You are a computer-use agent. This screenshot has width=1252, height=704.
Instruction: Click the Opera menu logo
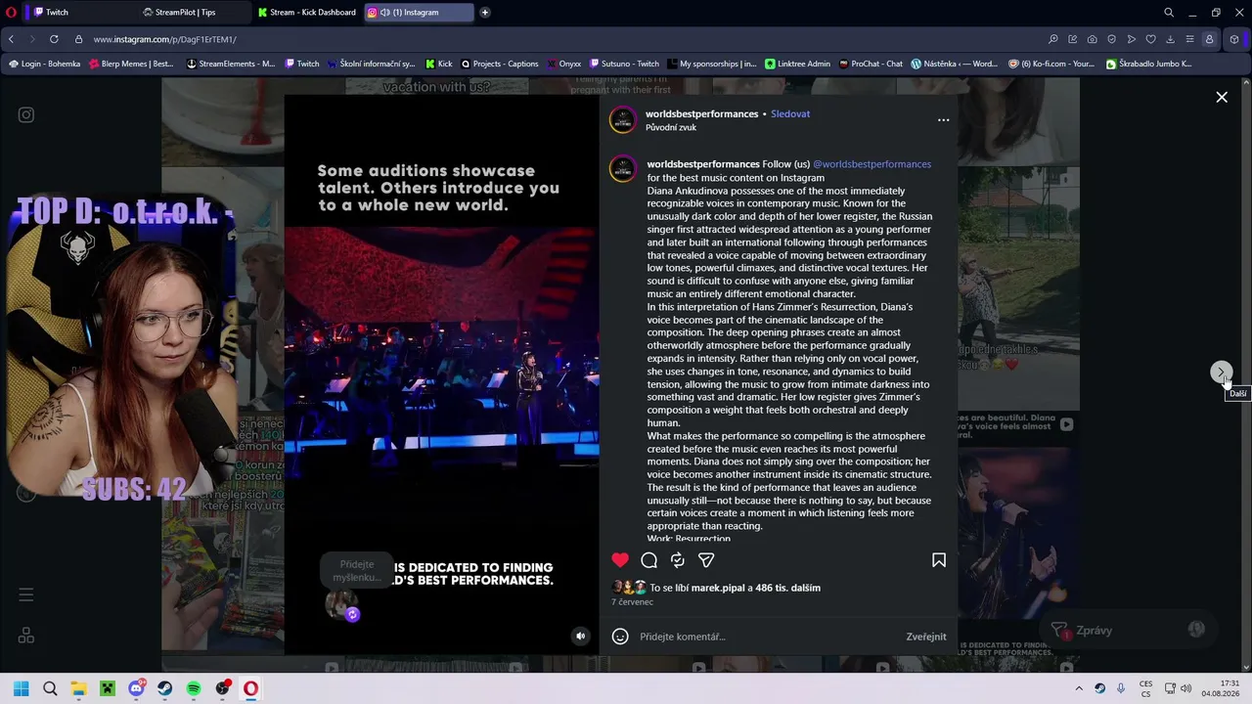[11, 13]
